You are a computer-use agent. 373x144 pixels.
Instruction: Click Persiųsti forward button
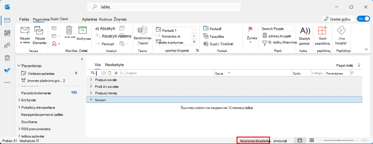pyautogui.click(x=104, y=44)
